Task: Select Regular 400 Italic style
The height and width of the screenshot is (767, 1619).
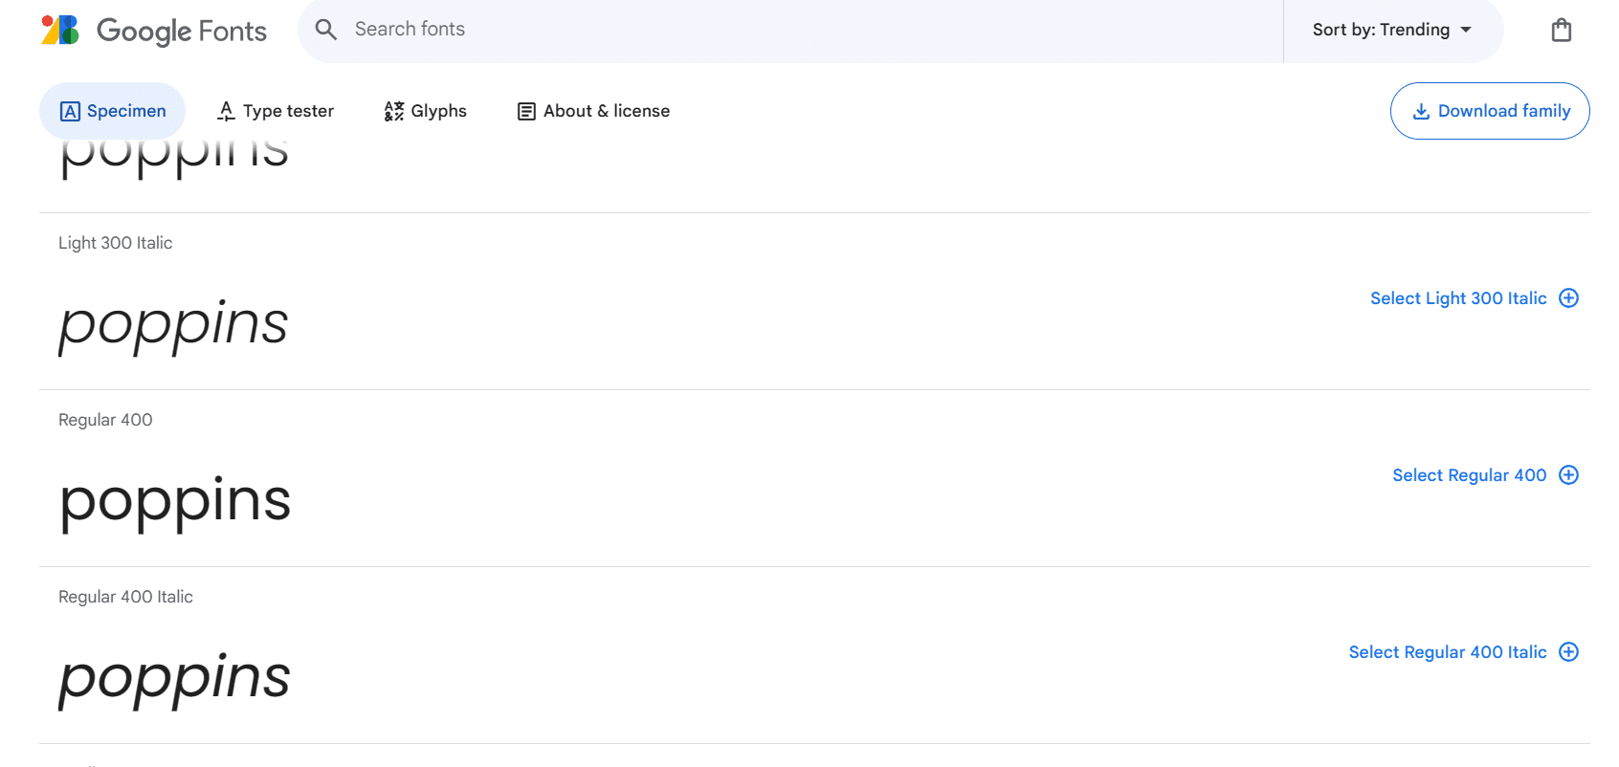Action: [x=1447, y=652]
